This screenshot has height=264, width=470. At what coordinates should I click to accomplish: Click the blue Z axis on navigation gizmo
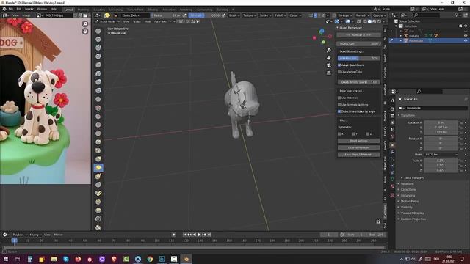pos(322,31)
